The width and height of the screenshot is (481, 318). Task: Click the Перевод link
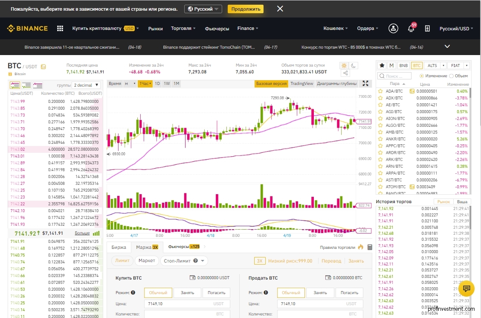pyautogui.click(x=331, y=261)
